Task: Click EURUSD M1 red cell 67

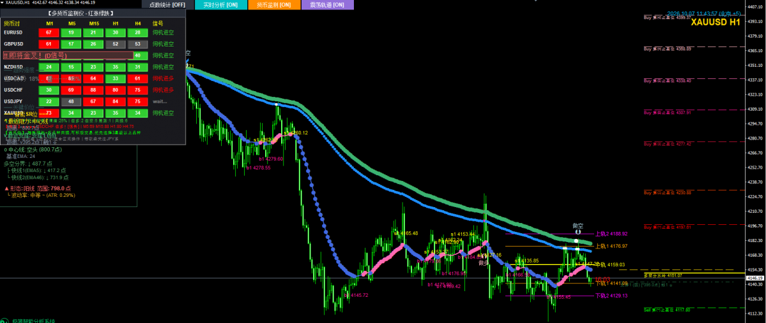Action: (49, 32)
